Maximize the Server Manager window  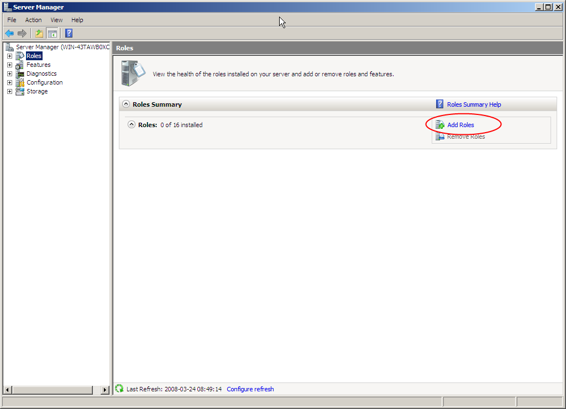tap(548, 7)
